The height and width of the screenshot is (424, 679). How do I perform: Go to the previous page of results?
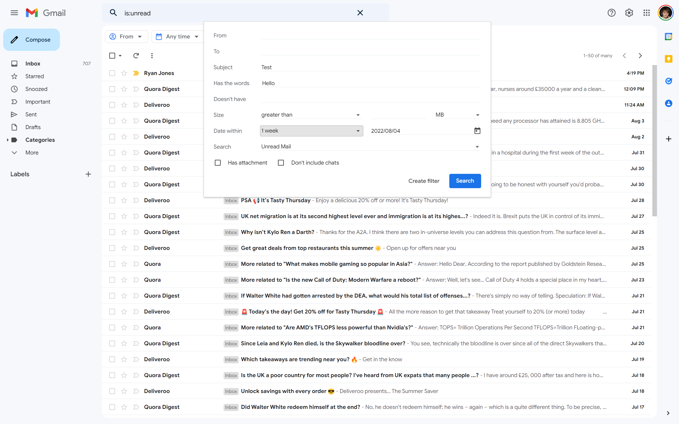click(x=624, y=56)
